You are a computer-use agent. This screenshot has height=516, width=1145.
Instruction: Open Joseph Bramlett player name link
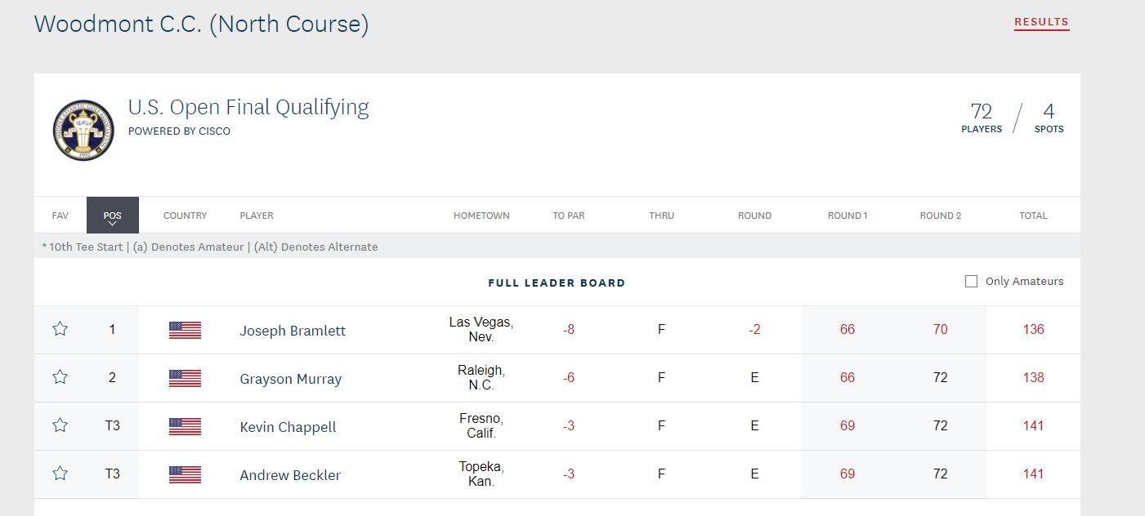click(x=293, y=331)
